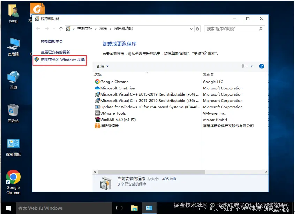The width and height of the screenshot is (295, 214).
Task: Go up one level with the up arrow
Action: pos(61,29)
